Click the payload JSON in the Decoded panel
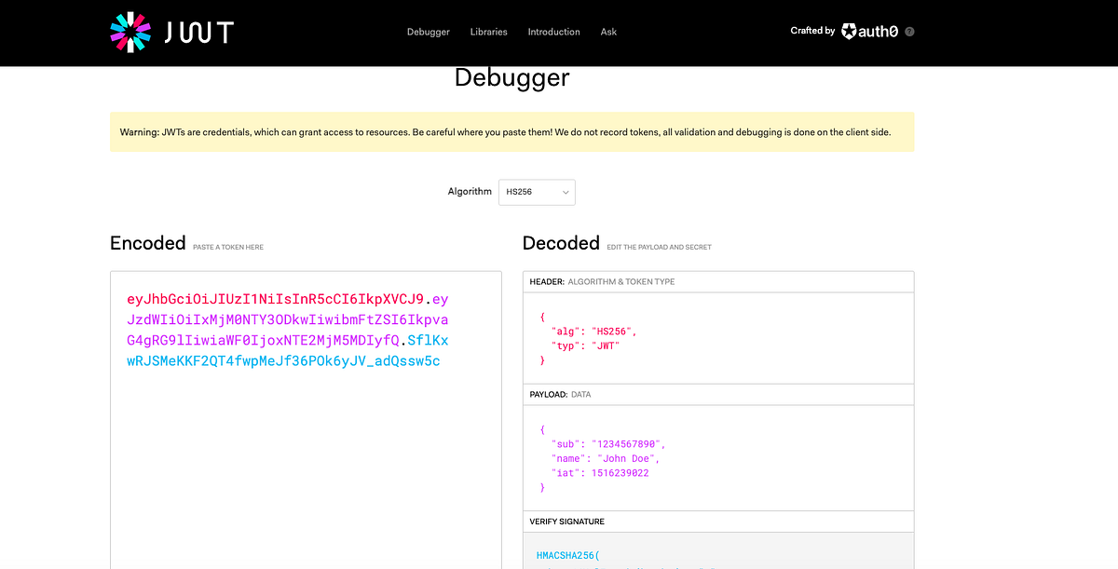 coord(605,457)
